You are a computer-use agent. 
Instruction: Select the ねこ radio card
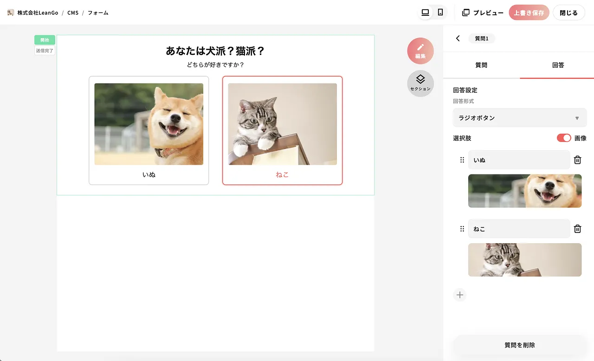(x=283, y=130)
